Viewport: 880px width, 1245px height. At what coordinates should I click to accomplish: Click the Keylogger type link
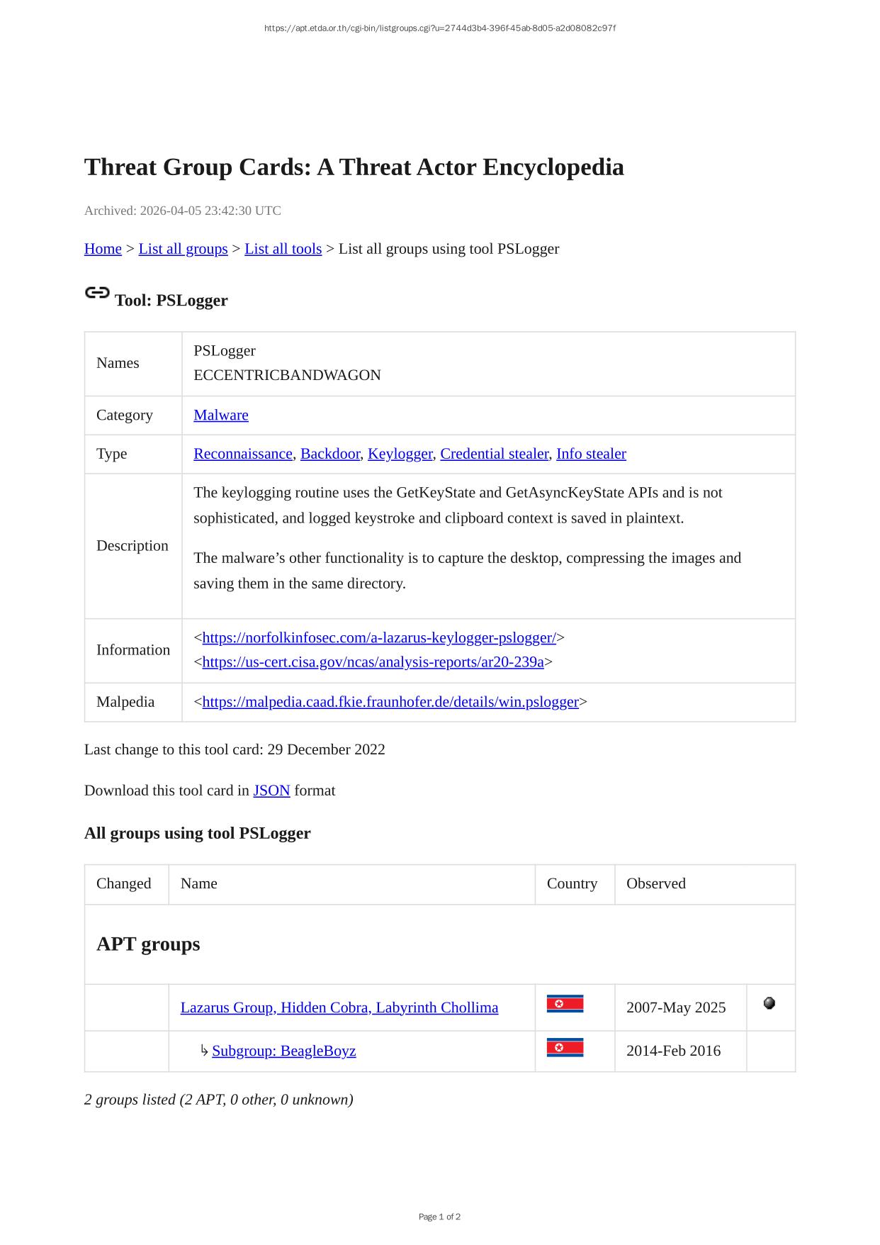[x=400, y=454]
